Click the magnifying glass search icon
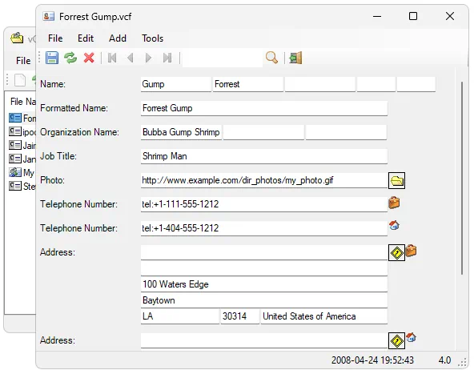 click(x=271, y=58)
